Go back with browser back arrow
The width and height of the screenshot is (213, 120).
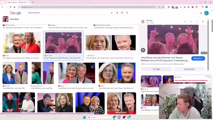(x=2, y=7)
